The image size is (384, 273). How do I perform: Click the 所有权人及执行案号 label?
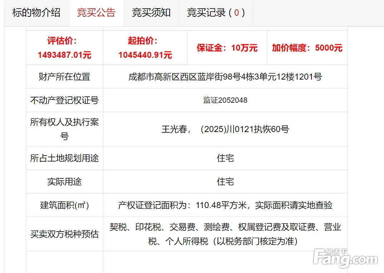click(64, 129)
